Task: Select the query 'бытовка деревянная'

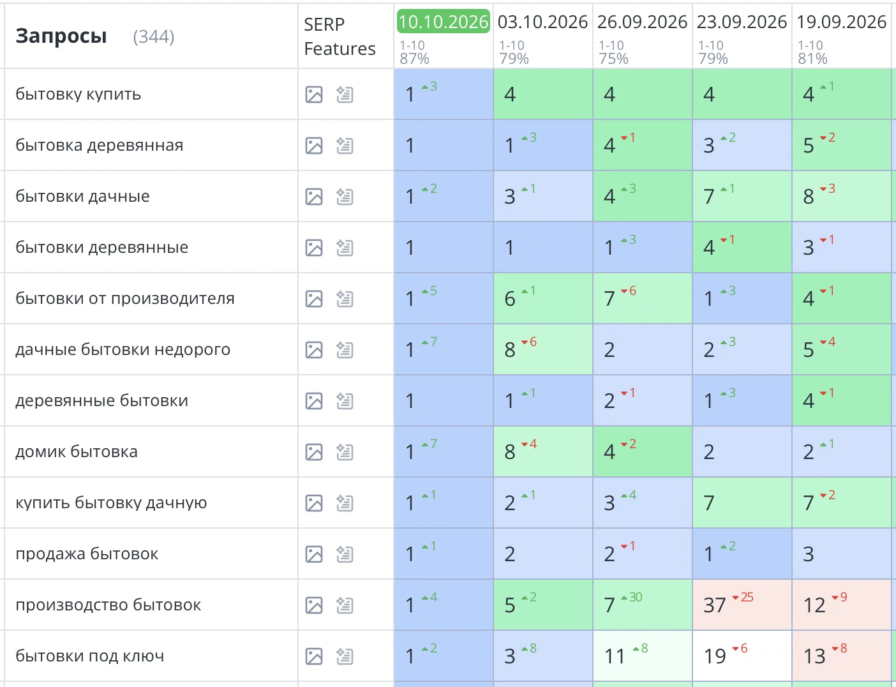Action: pyautogui.click(x=99, y=146)
